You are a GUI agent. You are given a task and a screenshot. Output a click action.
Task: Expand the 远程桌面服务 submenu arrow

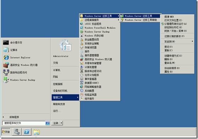click(118, 20)
